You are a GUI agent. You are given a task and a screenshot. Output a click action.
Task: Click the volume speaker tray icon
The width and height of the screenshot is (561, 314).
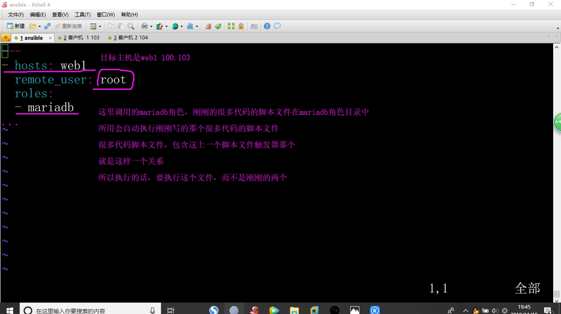[495, 310]
